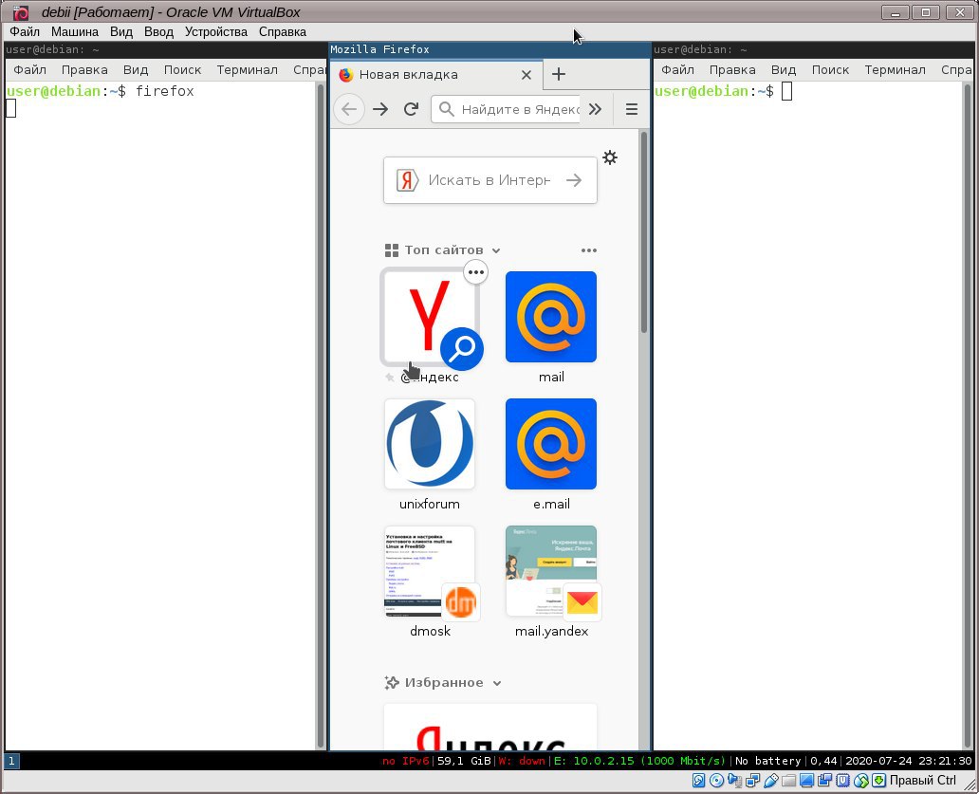Open Терминал menu in right terminal

click(896, 70)
